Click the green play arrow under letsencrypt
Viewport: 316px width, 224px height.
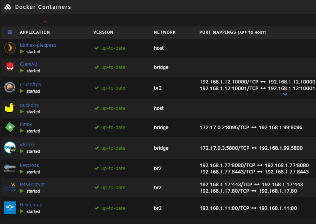pos(22,191)
